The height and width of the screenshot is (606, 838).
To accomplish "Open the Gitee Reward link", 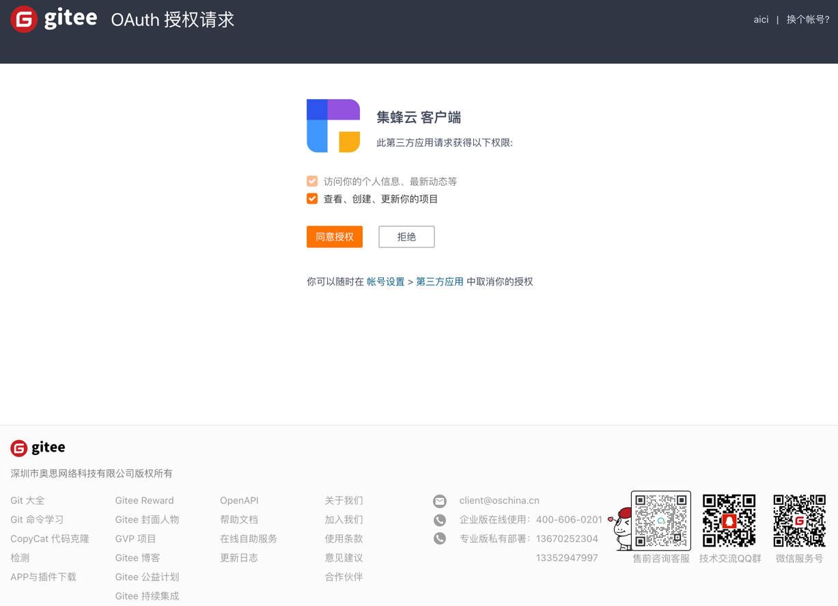I will point(145,501).
